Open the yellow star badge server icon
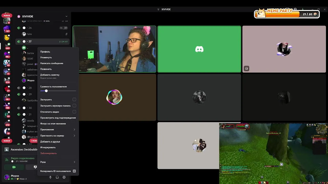The image size is (328, 184). [7, 37]
